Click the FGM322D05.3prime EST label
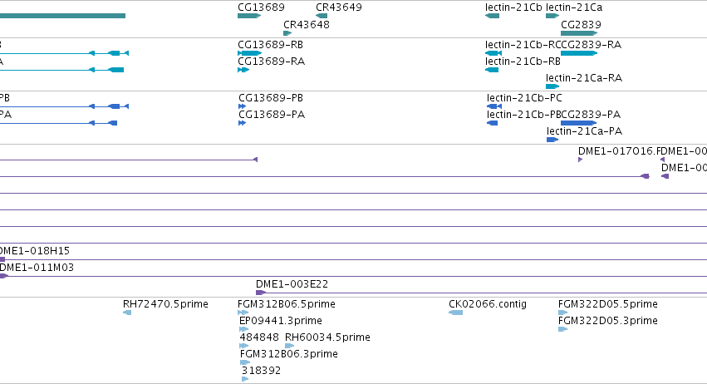This screenshot has height=384, width=707. (x=608, y=321)
